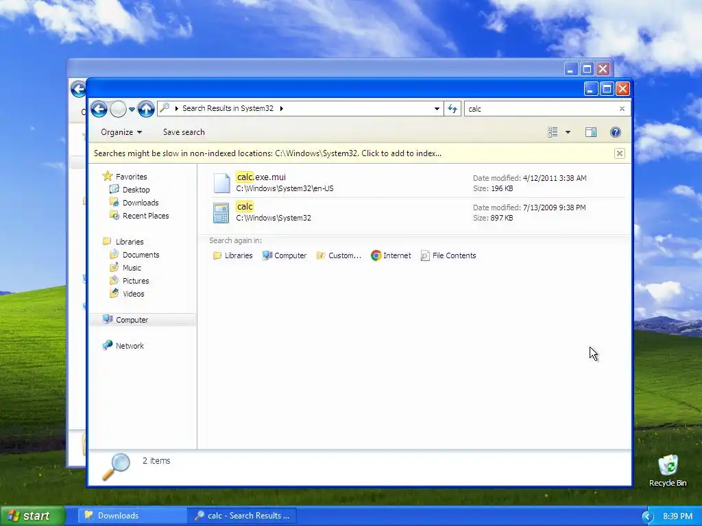Click the 8:39 PM taskbar clock
702x526 pixels.
(x=678, y=516)
